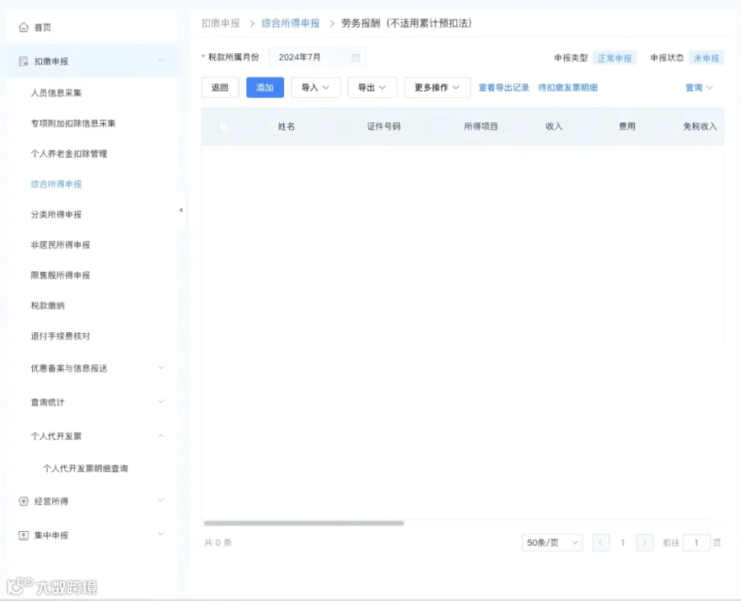
Task: Expand the 查询 filter dropdown
Action: 699,88
